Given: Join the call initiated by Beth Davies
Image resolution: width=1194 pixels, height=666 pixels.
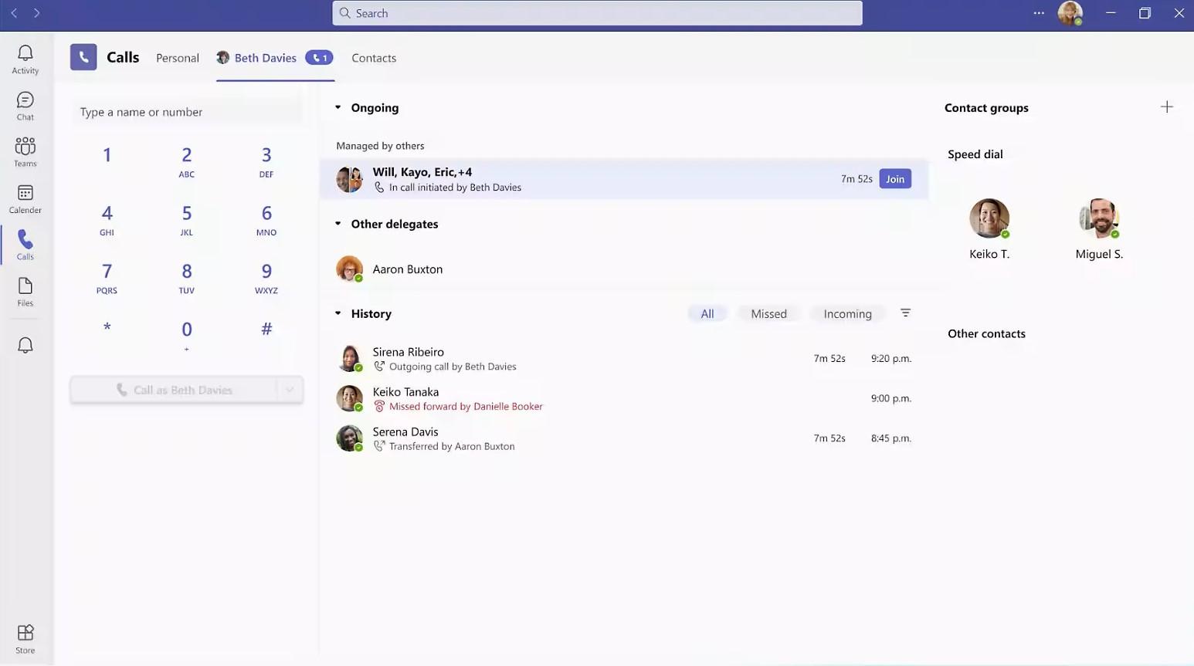Looking at the screenshot, I should (894, 178).
